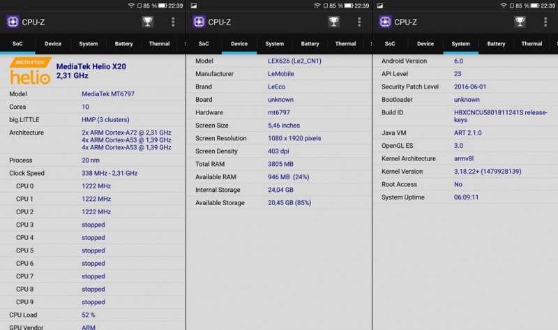Select Battery tab in middle panel

[310, 44]
